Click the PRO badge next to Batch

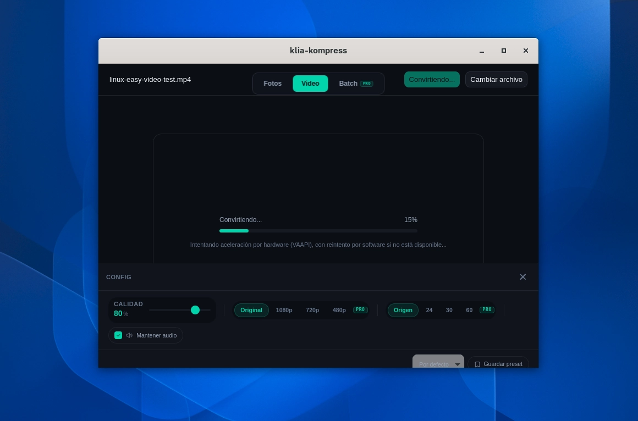pyautogui.click(x=367, y=84)
